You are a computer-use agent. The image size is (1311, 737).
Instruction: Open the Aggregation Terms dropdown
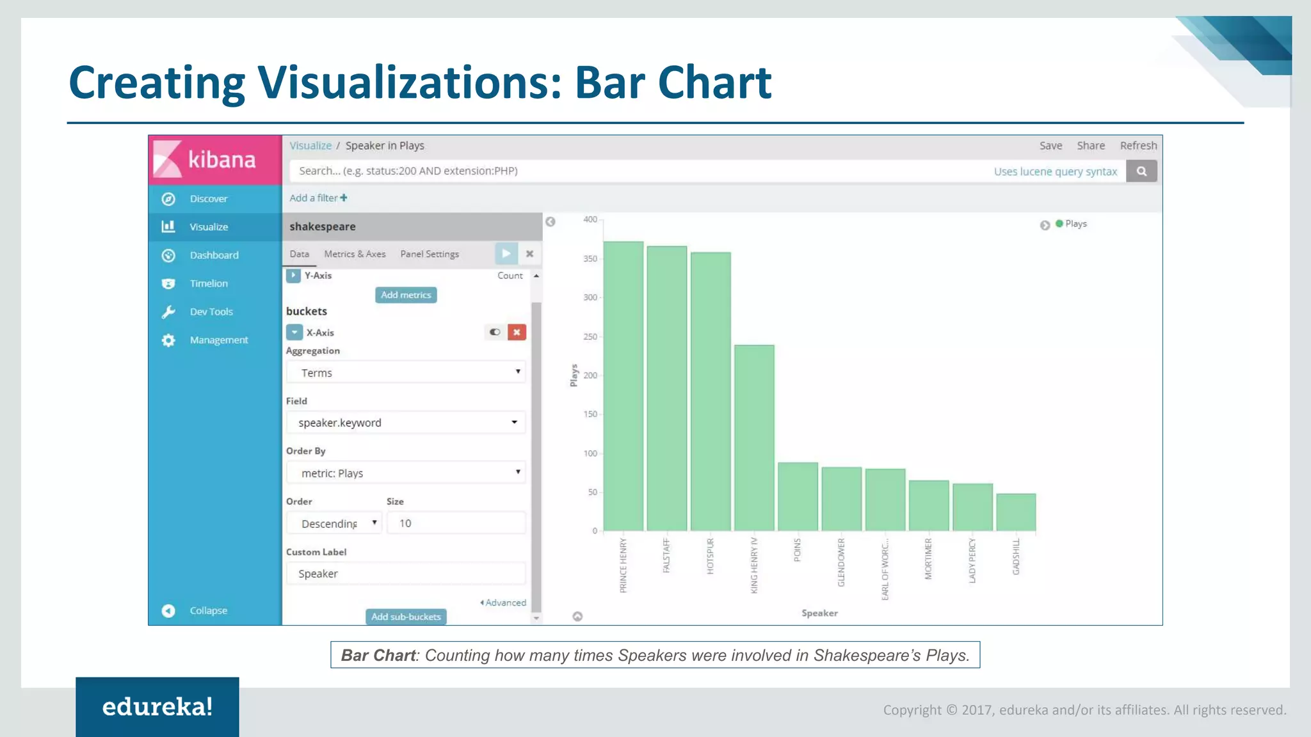[406, 372]
